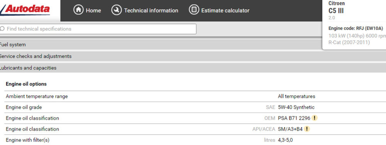Open the Home menu item

point(87,10)
